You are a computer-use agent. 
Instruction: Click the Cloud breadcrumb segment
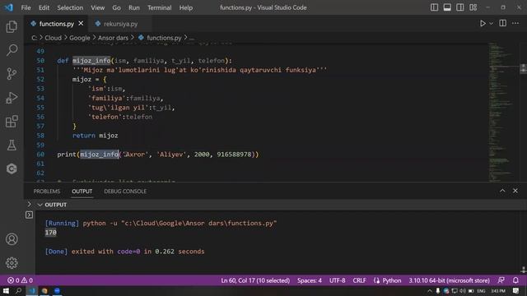point(53,38)
